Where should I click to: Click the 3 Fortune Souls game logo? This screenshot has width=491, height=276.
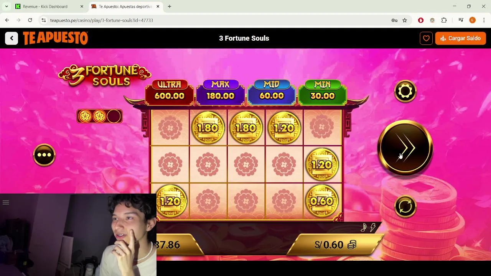(x=104, y=76)
